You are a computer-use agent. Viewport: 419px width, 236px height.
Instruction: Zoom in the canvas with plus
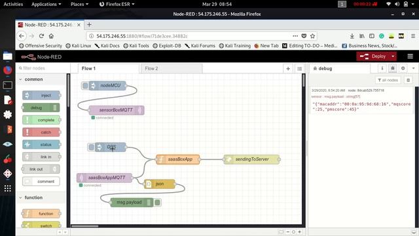(x=300, y=231)
